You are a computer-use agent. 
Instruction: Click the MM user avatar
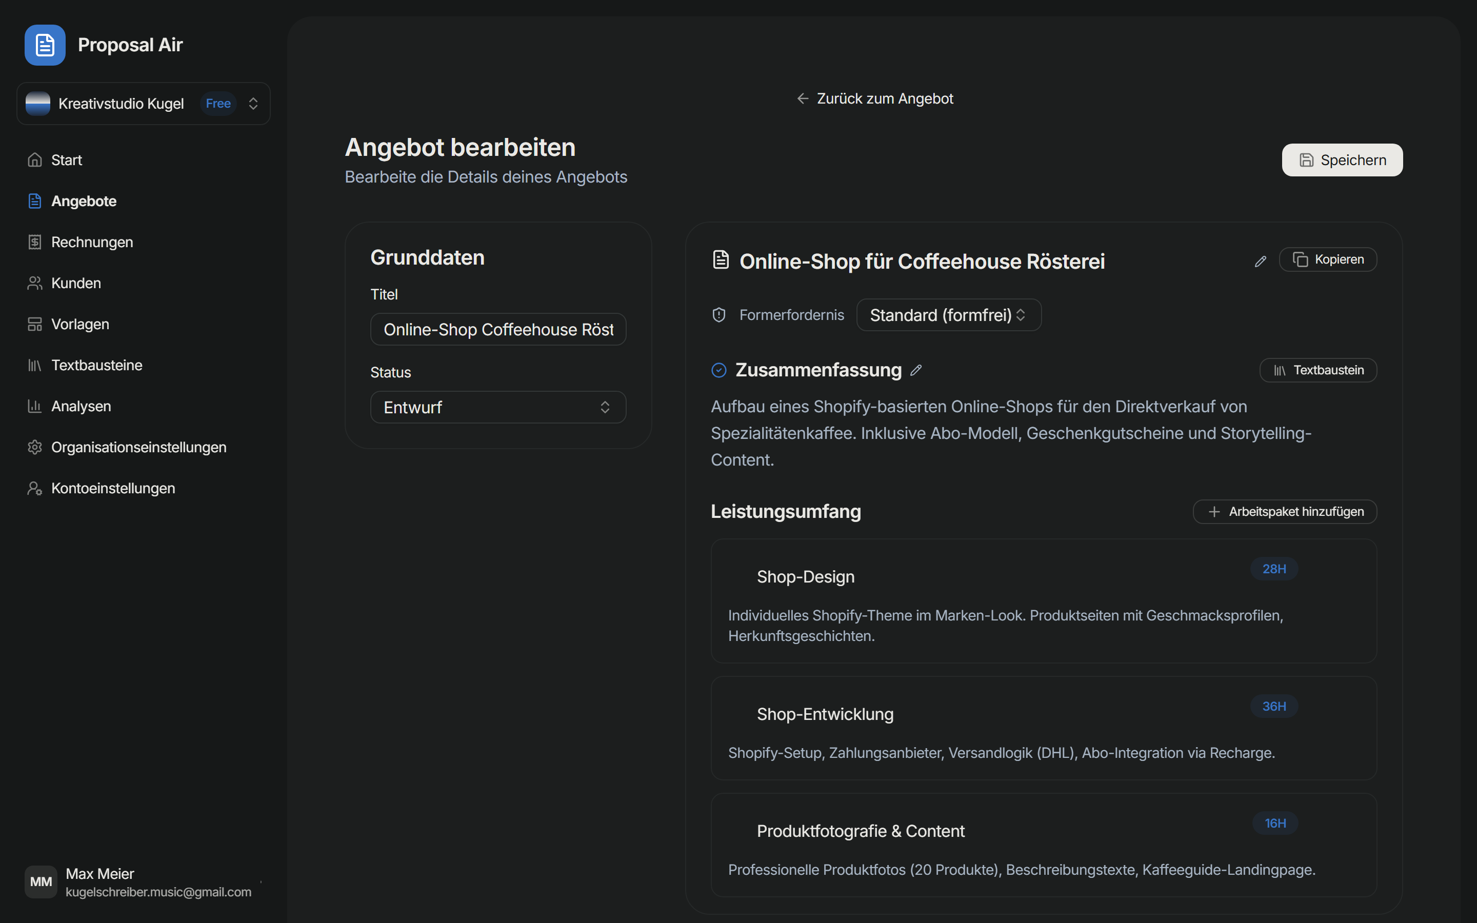click(41, 881)
